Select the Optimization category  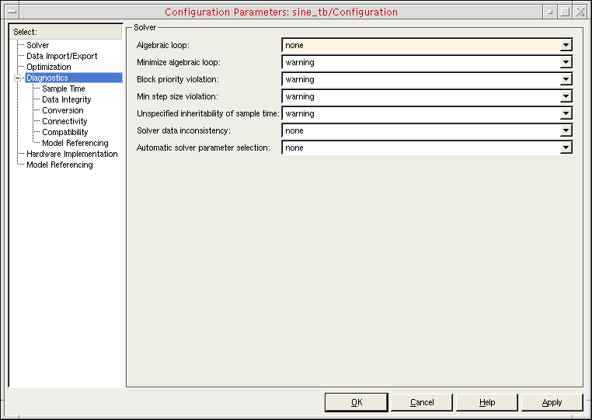coord(48,67)
